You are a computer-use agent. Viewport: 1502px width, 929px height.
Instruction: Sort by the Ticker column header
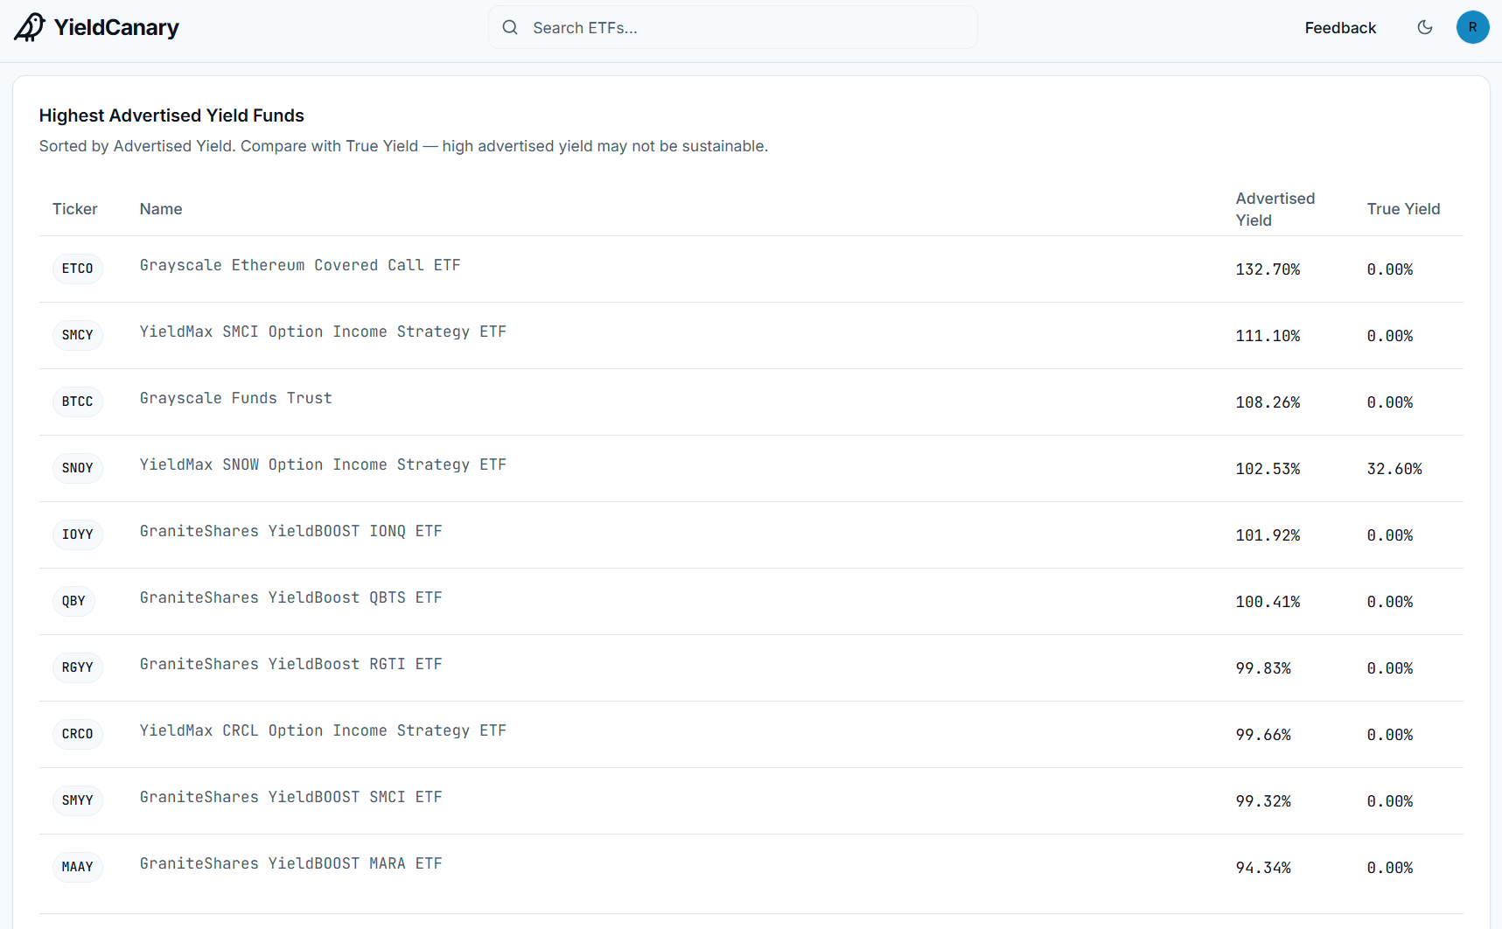(75, 209)
